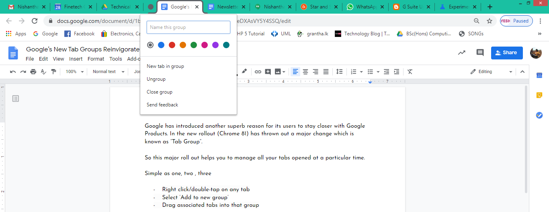Open activity dashboard trend icon

click(x=462, y=53)
